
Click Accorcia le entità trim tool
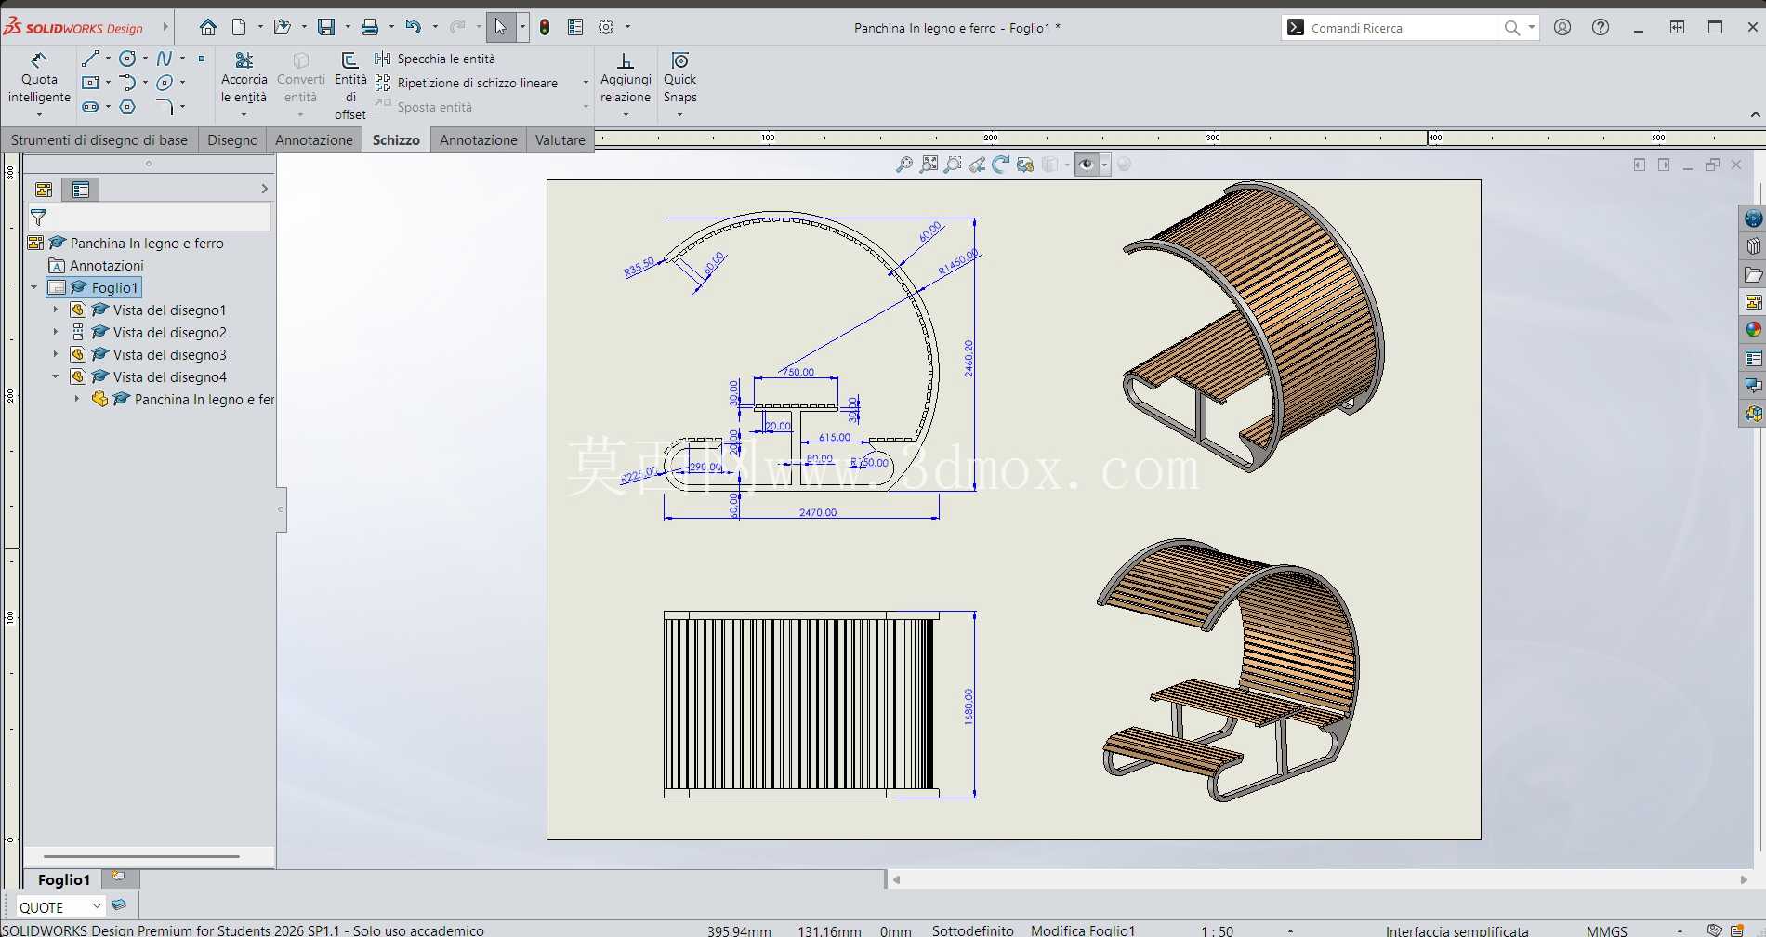tap(244, 78)
